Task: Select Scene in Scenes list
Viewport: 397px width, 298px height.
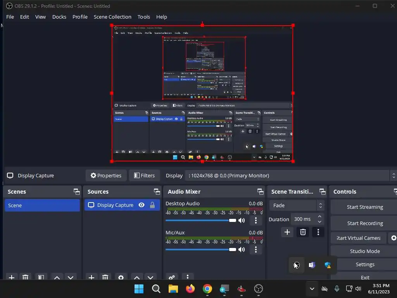Action: coord(42,205)
